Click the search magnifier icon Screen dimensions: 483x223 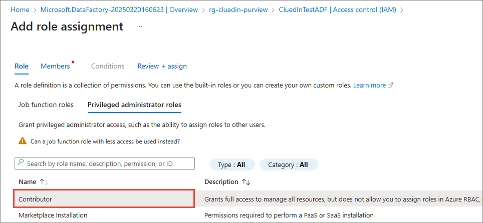(21, 163)
